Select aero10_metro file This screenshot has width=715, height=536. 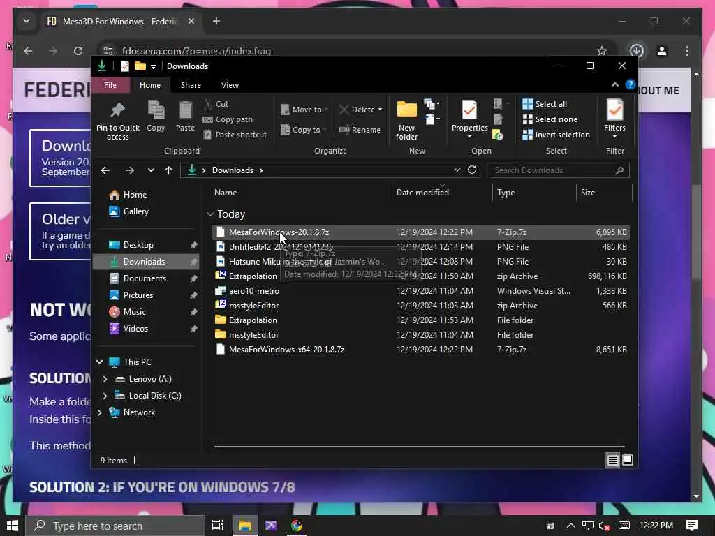pyautogui.click(x=420, y=291)
